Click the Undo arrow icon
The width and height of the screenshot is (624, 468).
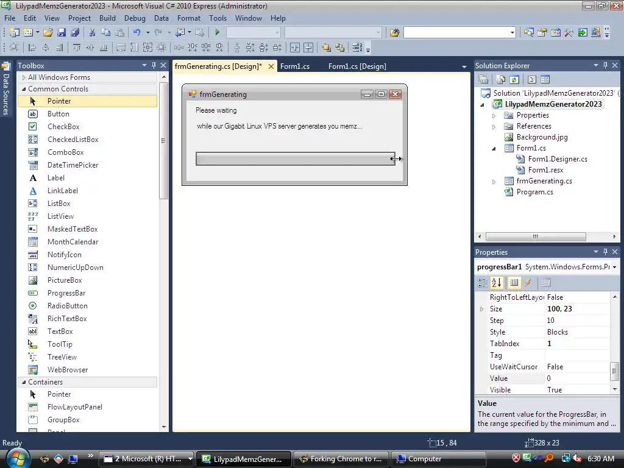click(x=137, y=32)
